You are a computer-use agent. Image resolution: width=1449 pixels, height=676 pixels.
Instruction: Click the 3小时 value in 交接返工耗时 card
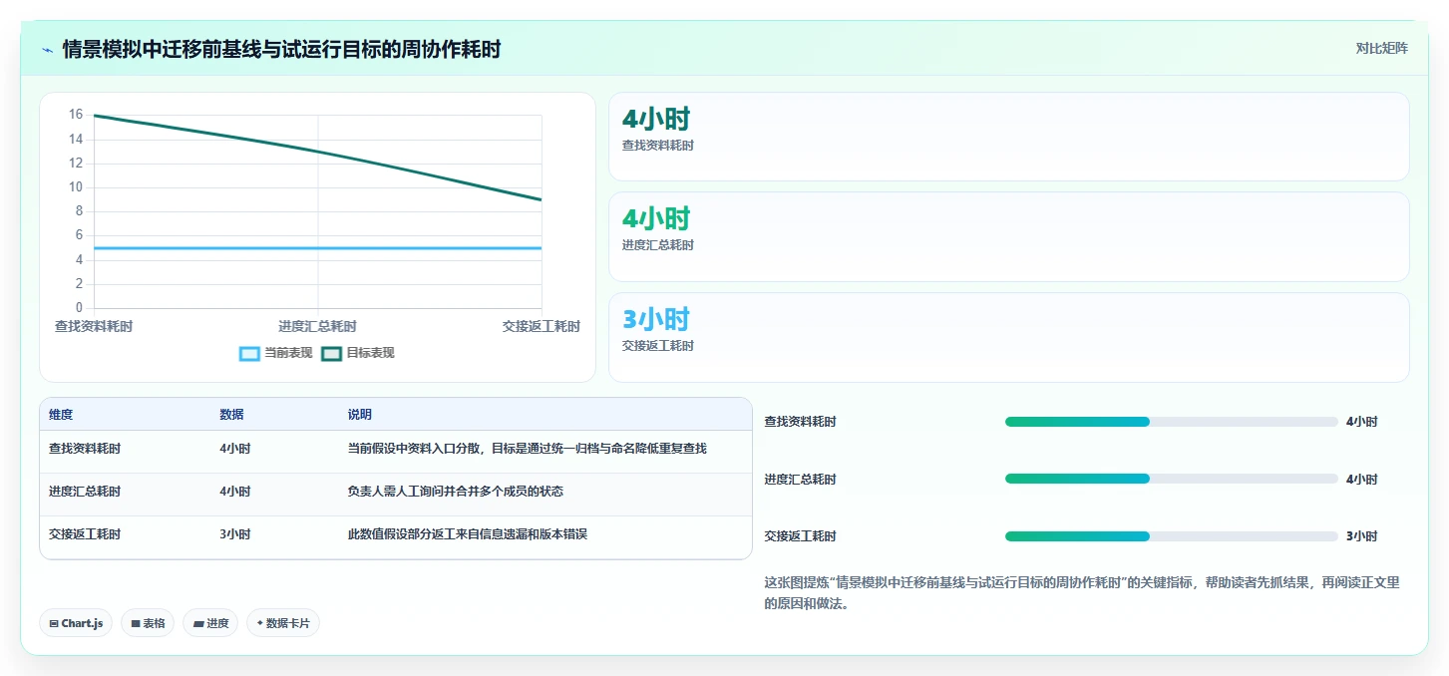point(655,320)
